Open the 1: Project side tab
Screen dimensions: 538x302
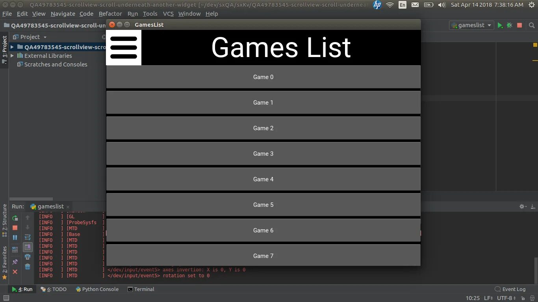pos(5,51)
